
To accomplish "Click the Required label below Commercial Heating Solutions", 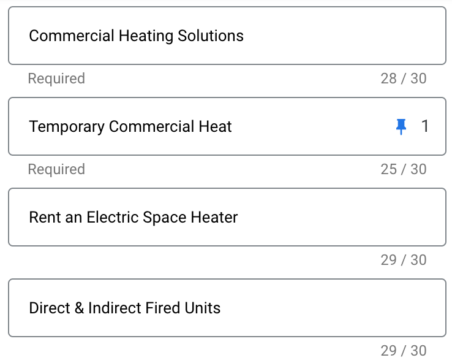I will click(x=56, y=78).
